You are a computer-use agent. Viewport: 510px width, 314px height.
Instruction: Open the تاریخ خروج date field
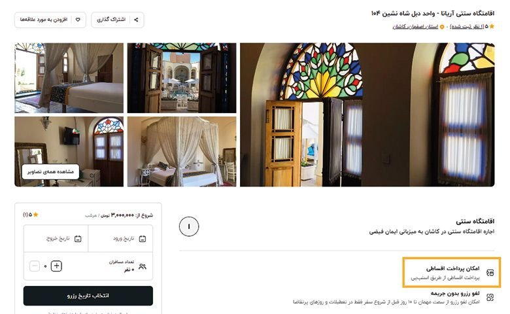[x=56, y=239]
